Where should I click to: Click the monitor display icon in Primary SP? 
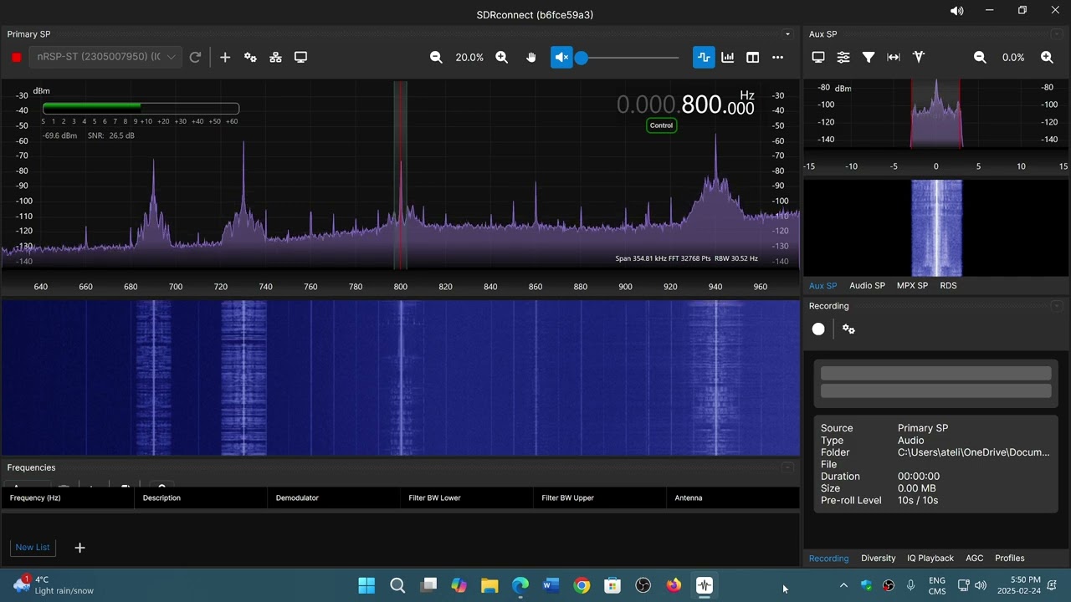pos(300,57)
